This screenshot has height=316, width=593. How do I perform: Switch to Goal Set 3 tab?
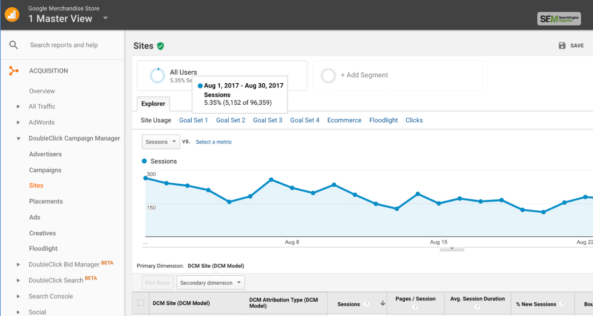click(x=267, y=120)
